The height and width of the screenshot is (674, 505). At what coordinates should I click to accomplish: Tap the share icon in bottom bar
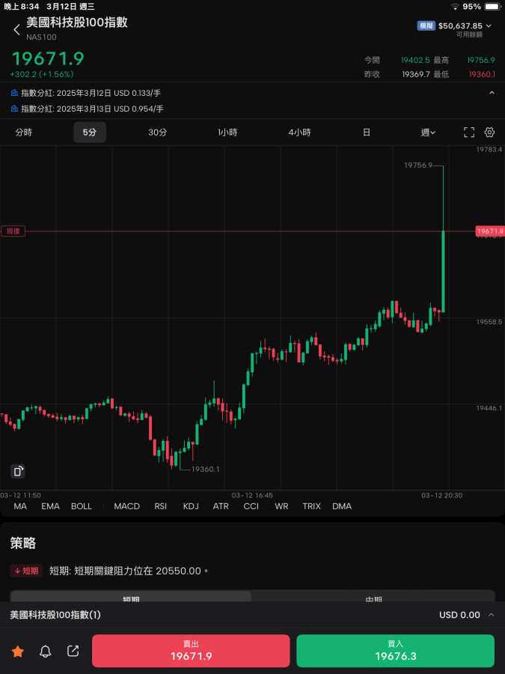point(73,652)
